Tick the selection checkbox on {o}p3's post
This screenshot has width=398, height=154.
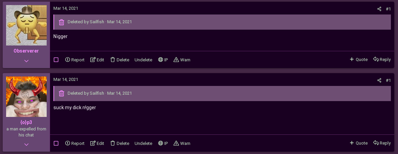coord(56,143)
